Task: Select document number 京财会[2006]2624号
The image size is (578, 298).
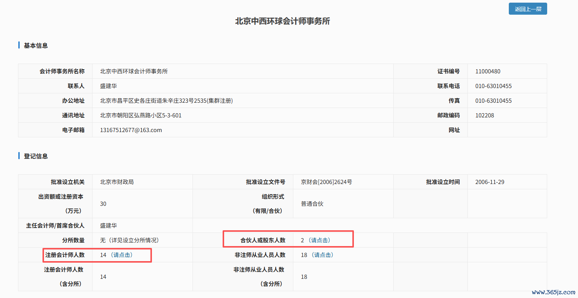Action: pyautogui.click(x=326, y=182)
